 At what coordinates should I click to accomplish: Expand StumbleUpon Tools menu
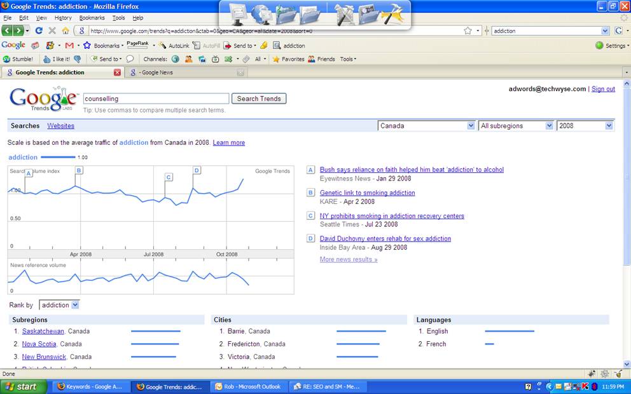pos(348,58)
